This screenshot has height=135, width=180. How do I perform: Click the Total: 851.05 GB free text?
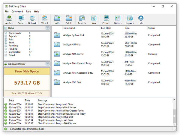pyautogui.click(x=27, y=93)
